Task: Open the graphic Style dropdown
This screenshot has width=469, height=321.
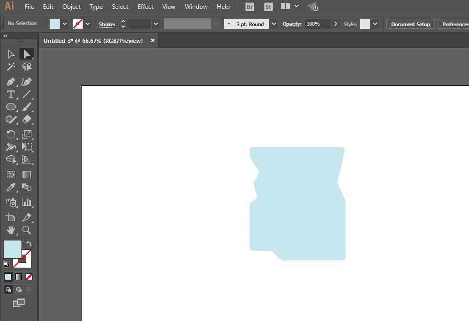Action: (375, 24)
